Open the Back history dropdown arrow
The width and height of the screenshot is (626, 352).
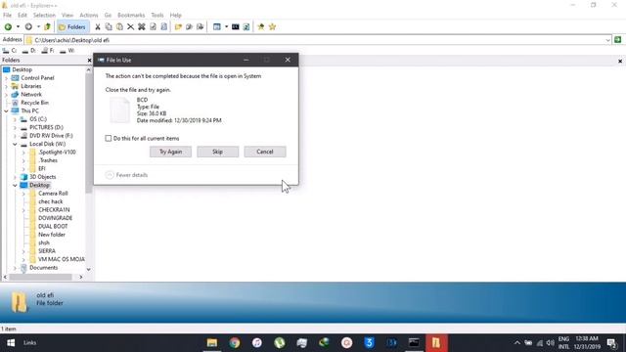[18, 26]
